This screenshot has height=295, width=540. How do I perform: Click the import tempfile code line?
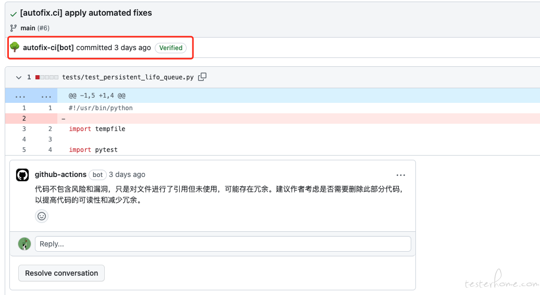[97, 128]
